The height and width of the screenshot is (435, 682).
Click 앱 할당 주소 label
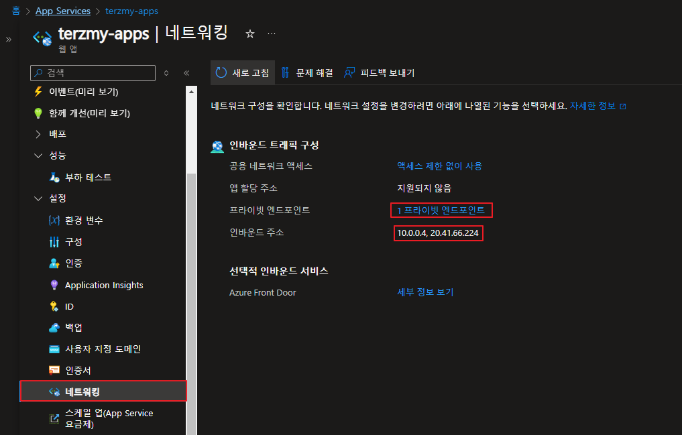pos(253,188)
